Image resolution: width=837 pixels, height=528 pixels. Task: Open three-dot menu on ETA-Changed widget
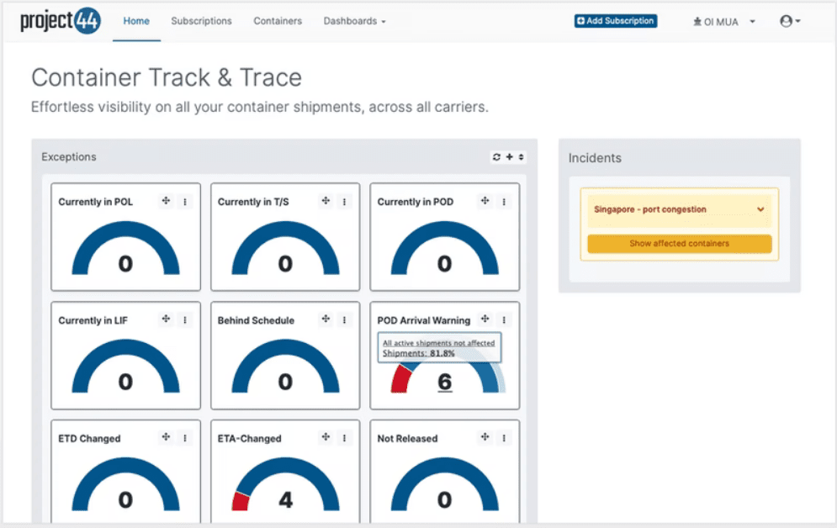tap(344, 438)
